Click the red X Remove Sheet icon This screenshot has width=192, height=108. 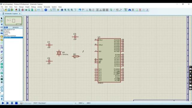(x=140, y=10)
